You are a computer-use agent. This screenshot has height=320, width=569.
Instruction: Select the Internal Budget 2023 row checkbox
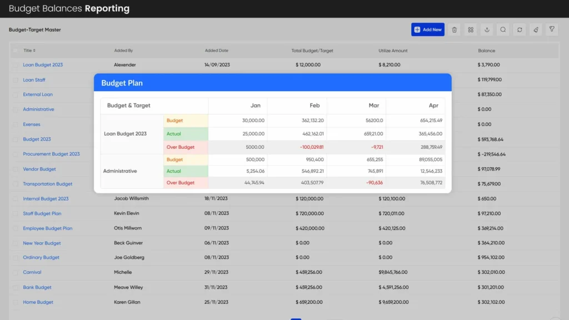point(16,199)
